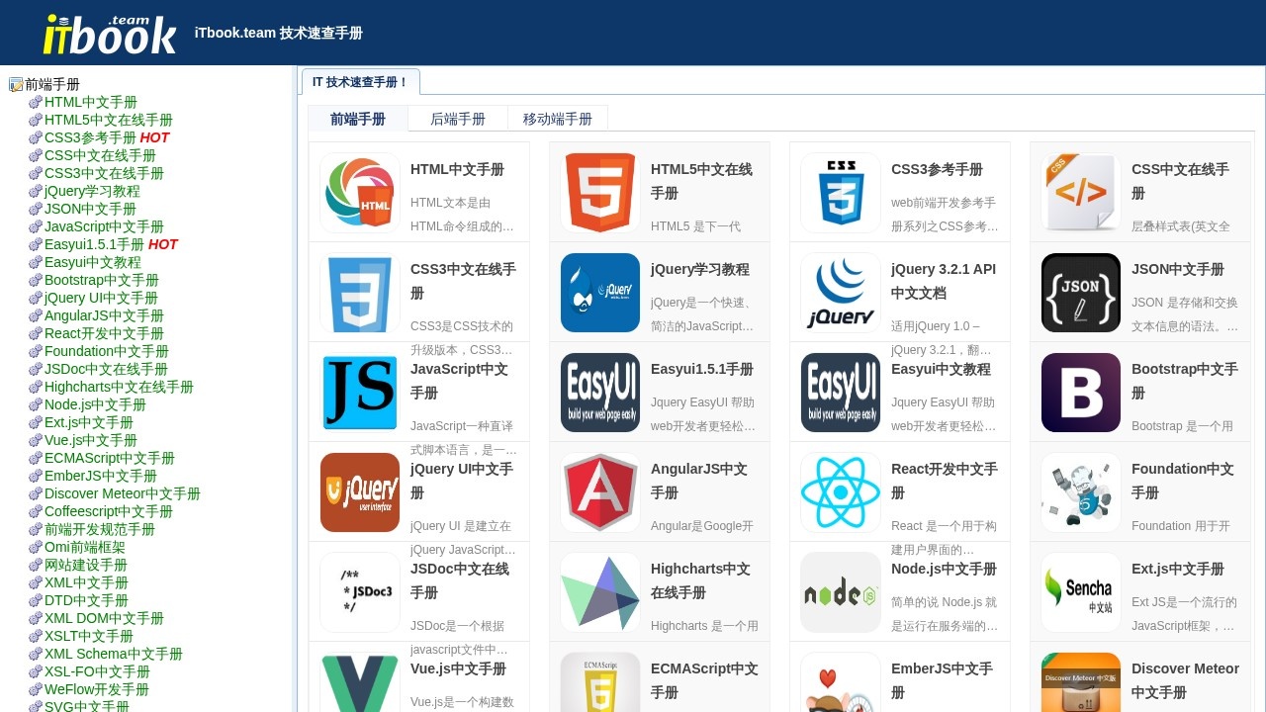The height and width of the screenshot is (712, 1266).
Task: Open the Node.js logo icon
Action: tap(840, 591)
